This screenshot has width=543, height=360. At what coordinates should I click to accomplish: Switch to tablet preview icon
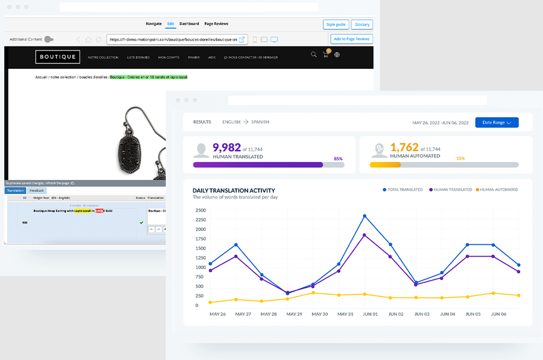pyautogui.click(x=264, y=40)
